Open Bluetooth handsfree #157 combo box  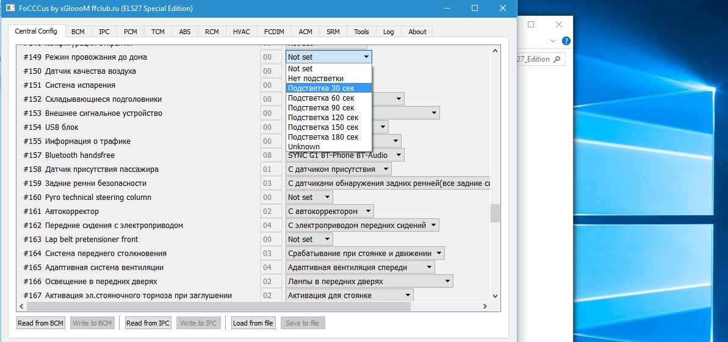[345, 155]
